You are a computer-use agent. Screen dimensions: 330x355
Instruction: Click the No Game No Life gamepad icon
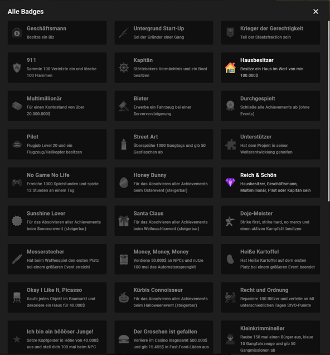[x=17, y=183]
